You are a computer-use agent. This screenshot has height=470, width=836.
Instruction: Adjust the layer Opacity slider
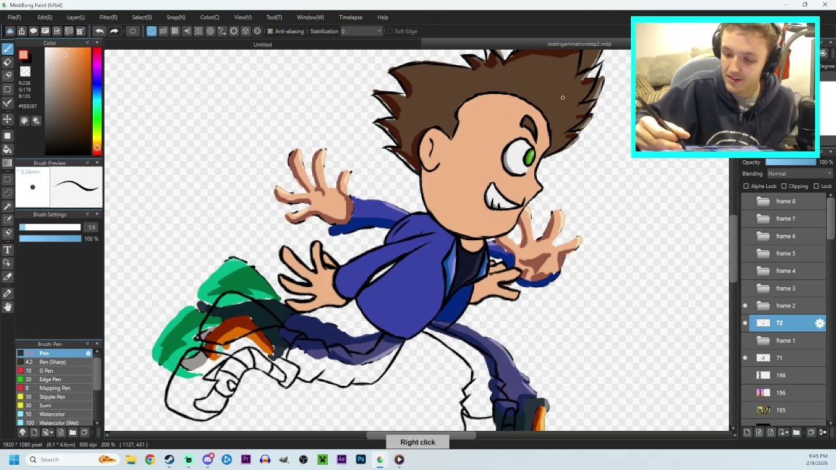791,162
